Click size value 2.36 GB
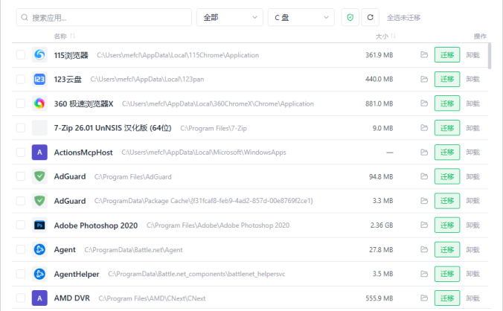Image resolution: width=503 pixels, height=311 pixels. [x=382, y=225]
